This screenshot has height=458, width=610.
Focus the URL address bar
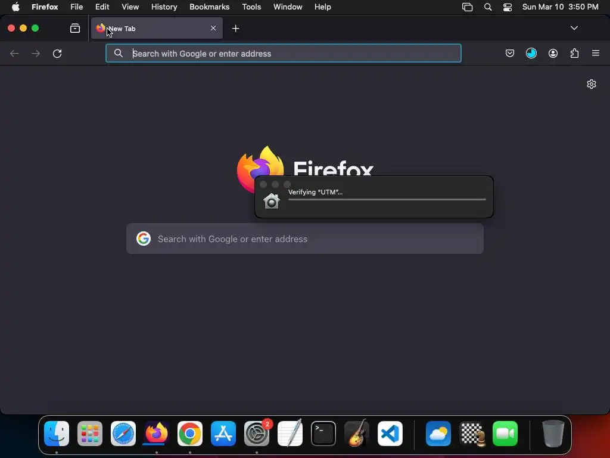coord(283,53)
